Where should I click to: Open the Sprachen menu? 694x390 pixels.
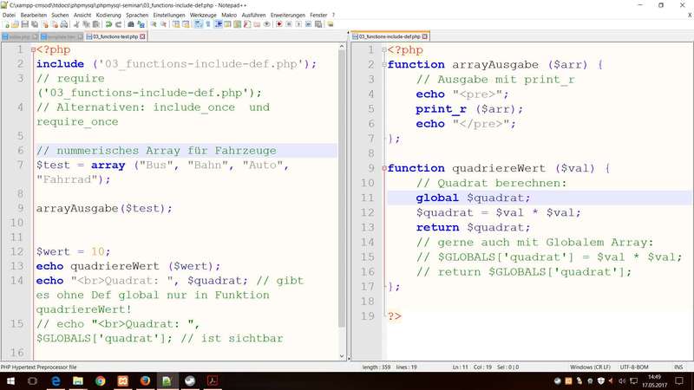[x=136, y=15]
